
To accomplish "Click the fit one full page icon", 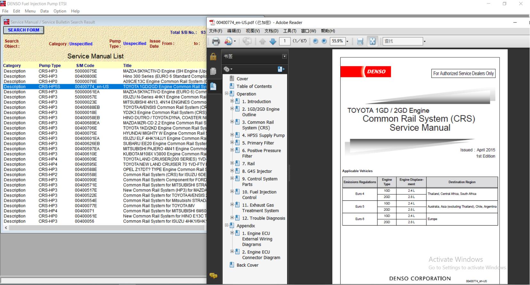I will pos(373,41).
